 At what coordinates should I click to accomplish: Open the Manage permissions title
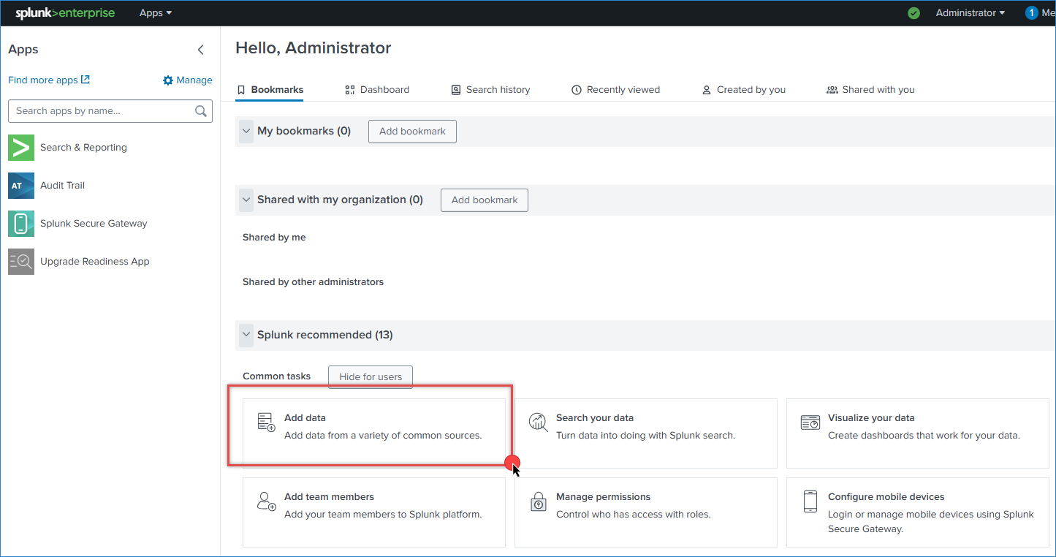pyautogui.click(x=603, y=497)
